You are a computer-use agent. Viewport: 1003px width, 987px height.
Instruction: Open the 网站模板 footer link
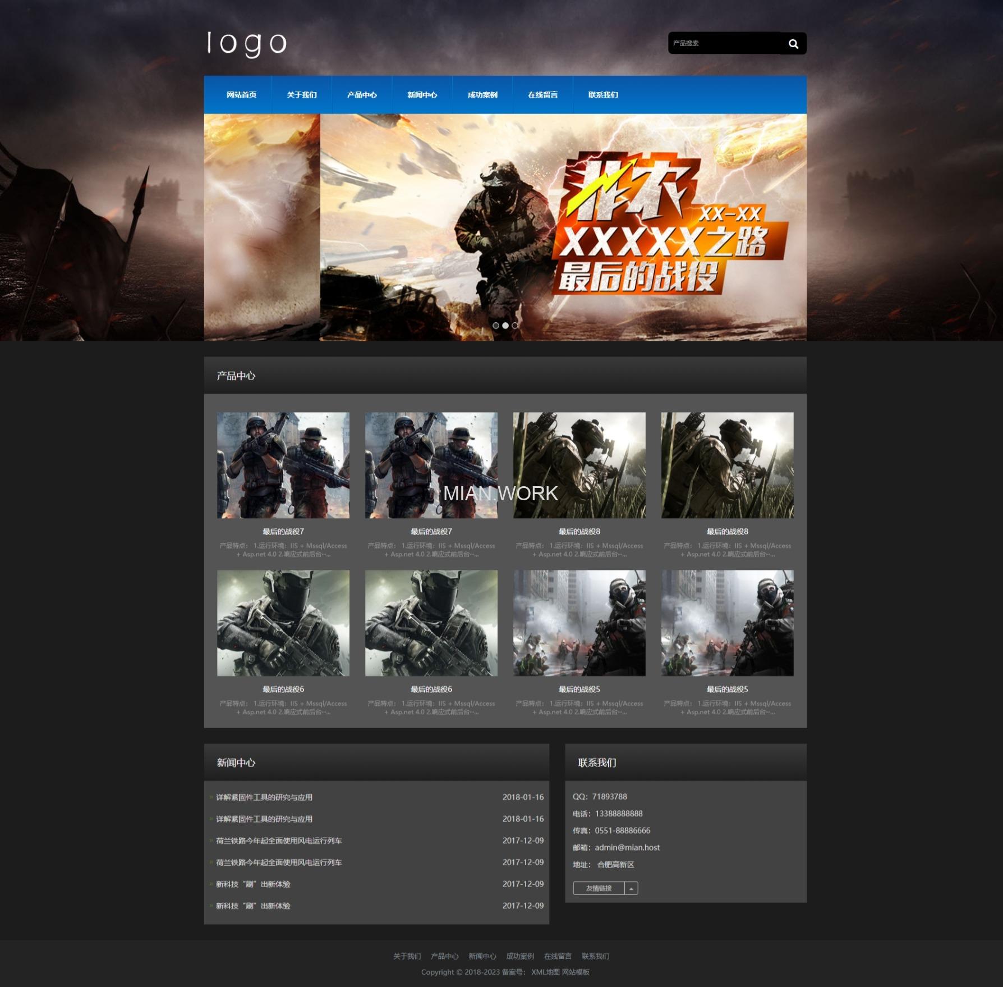tap(576, 972)
